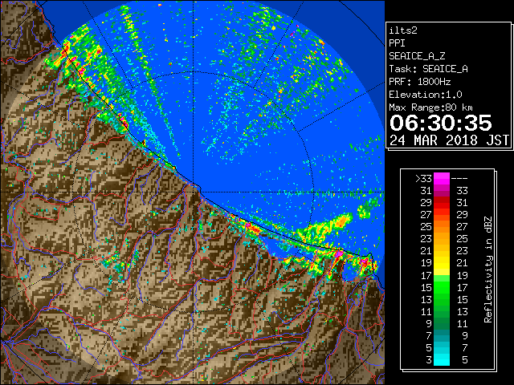Click the ">33" legend label
Screen dimensions: 514x385
pyautogui.click(x=423, y=179)
